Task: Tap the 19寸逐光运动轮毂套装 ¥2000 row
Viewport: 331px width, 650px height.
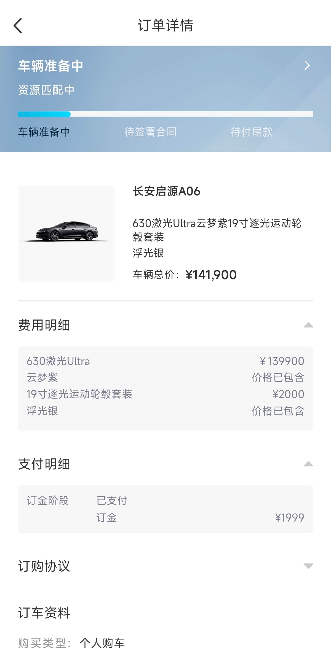Action: point(165,394)
